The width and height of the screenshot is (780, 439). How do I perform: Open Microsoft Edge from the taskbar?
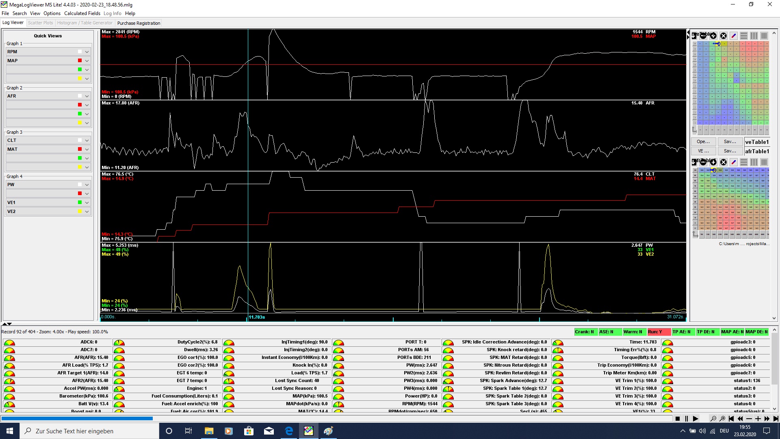point(289,431)
